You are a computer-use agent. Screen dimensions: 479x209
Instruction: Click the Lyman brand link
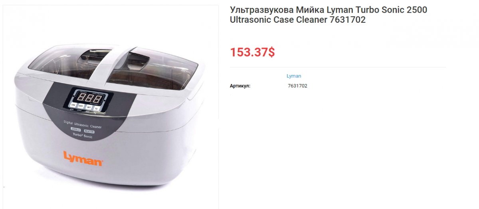coord(294,76)
